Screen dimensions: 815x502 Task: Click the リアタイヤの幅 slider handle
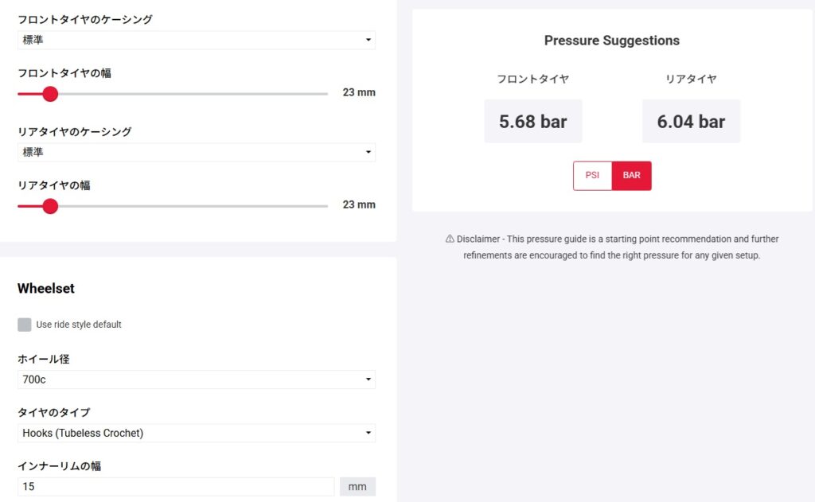point(50,206)
